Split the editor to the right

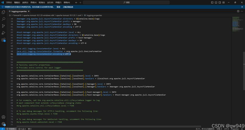click(238, 11)
